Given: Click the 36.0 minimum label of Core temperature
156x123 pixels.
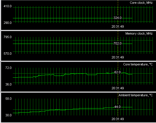Looking at the screenshot, I should click(x=8, y=84).
